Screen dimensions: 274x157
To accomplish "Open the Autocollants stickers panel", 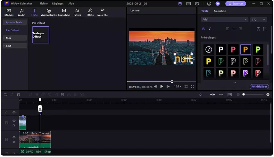I will pos(49,12).
